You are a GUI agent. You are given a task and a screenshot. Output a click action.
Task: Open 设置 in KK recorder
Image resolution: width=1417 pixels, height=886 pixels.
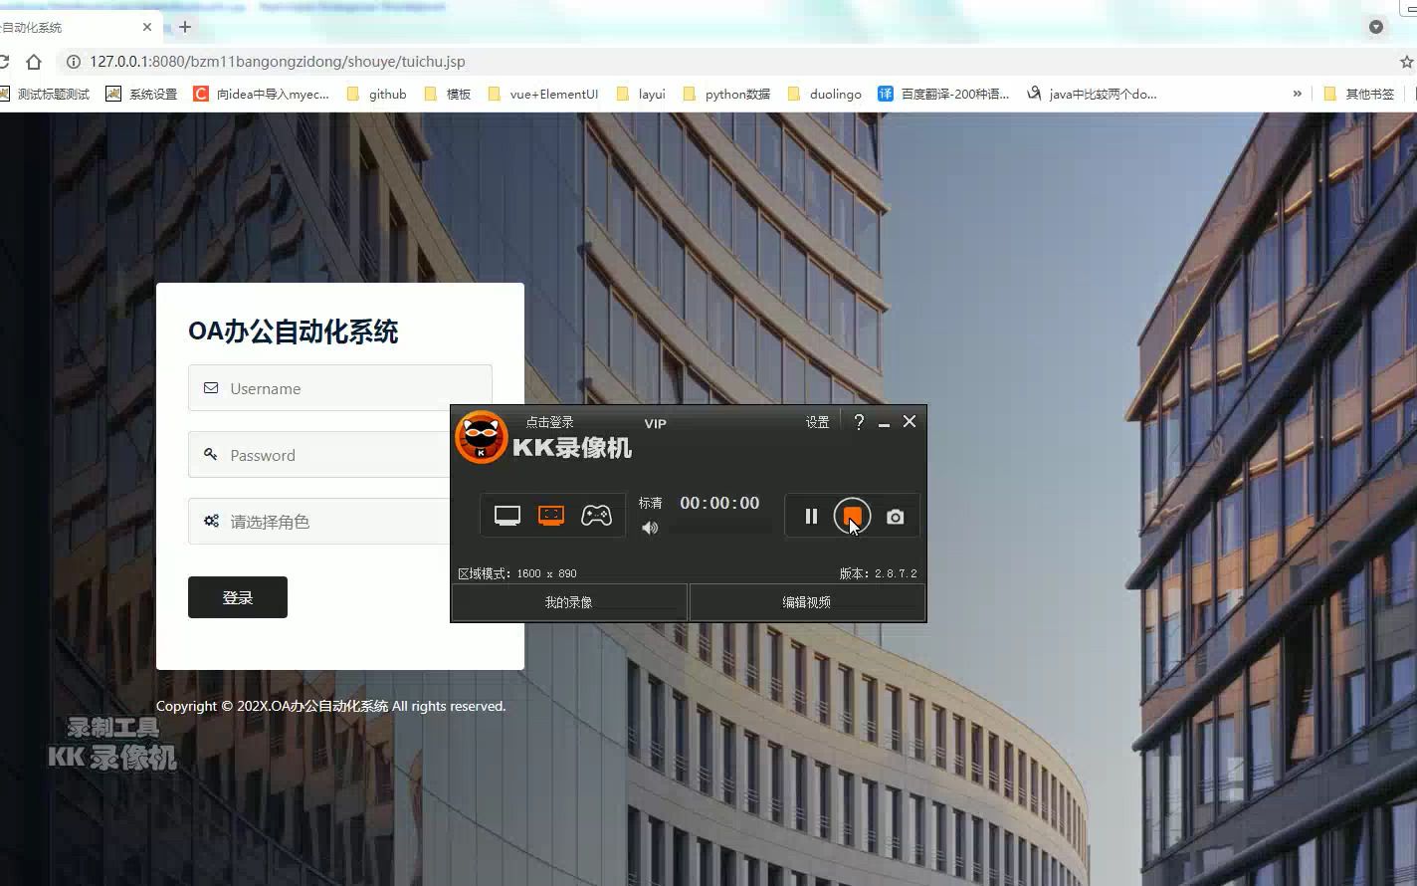[817, 422]
